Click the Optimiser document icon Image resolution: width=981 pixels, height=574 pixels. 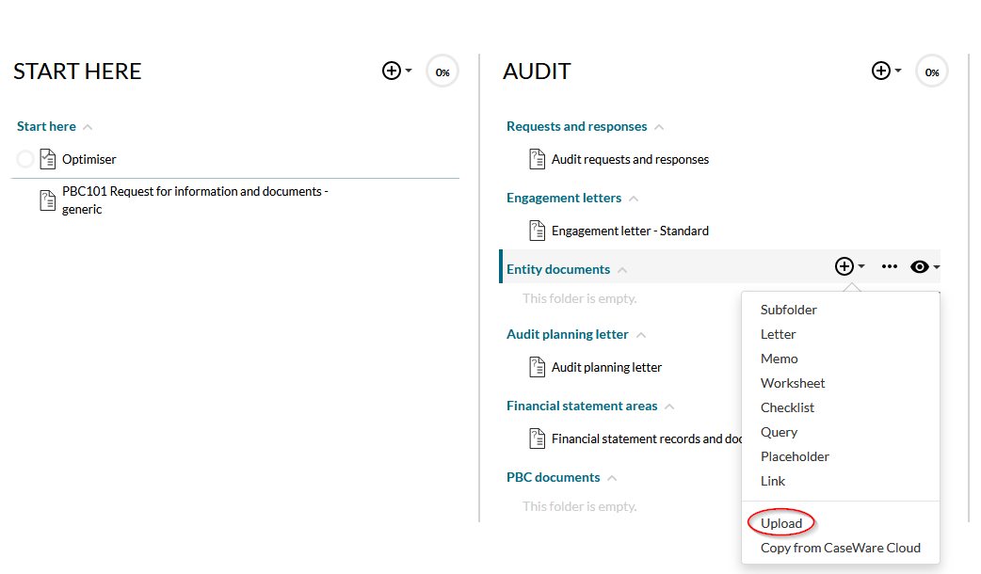[x=47, y=158]
